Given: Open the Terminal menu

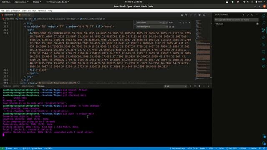Looking at the screenshot, I should [42, 11].
